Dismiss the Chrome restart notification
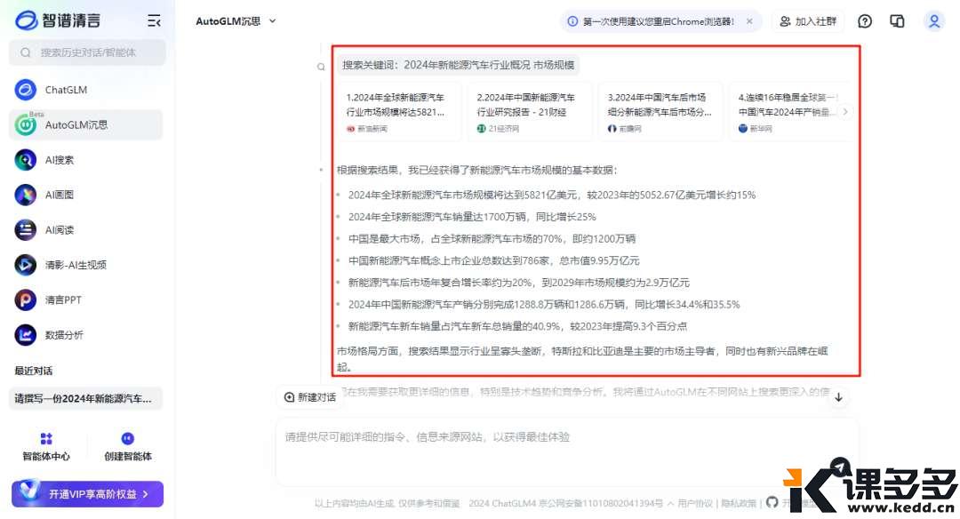Viewport: 960px width, 519px height. click(x=749, y=21)
